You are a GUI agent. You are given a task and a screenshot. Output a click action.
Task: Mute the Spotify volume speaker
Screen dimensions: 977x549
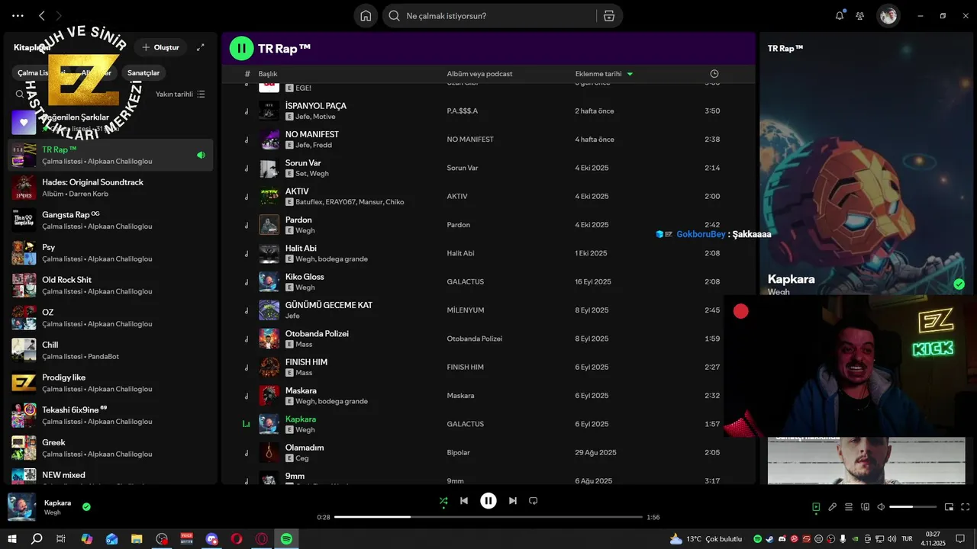881,507
